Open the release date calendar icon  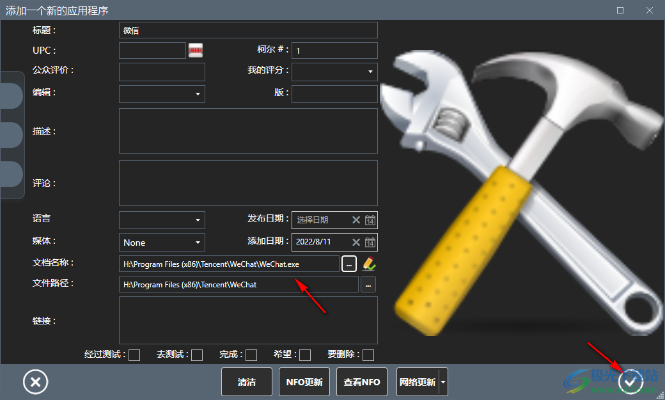click(370, 220)
